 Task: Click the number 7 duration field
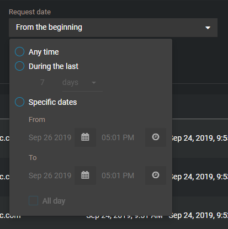pyautogui.click(x=43, y=82)
